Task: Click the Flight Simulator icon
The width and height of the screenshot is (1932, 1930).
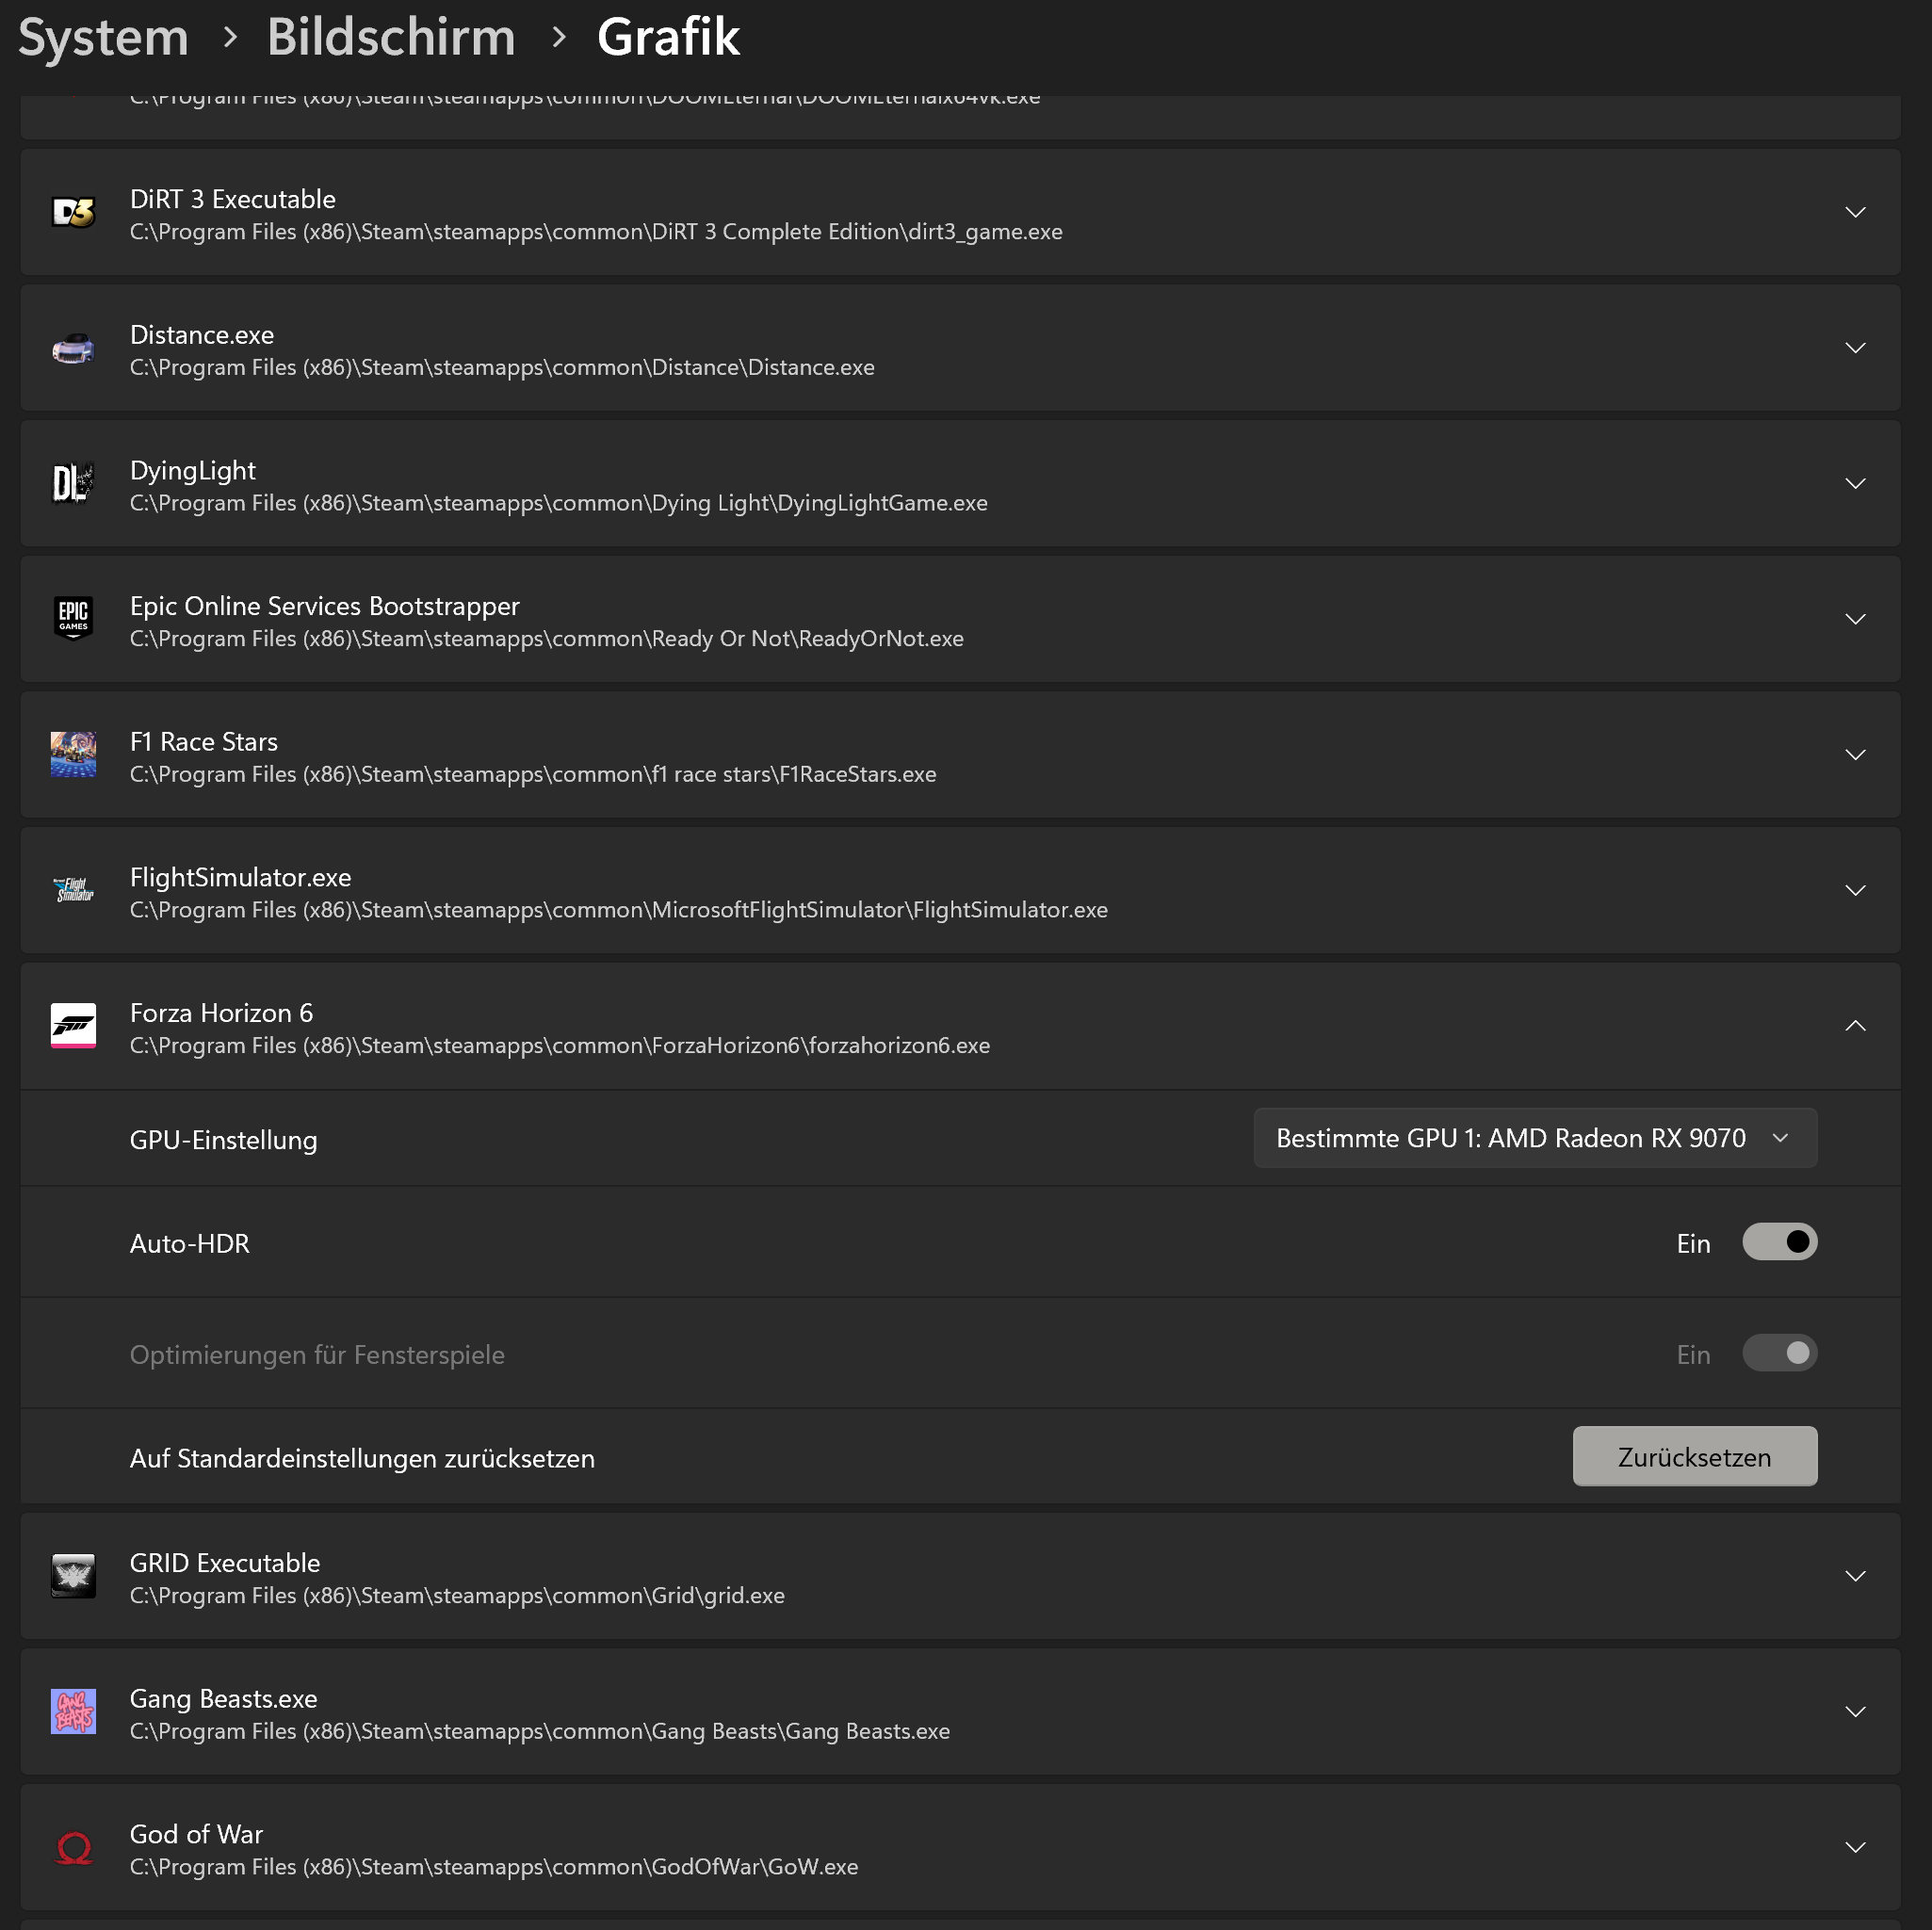Action: point(73,890)
